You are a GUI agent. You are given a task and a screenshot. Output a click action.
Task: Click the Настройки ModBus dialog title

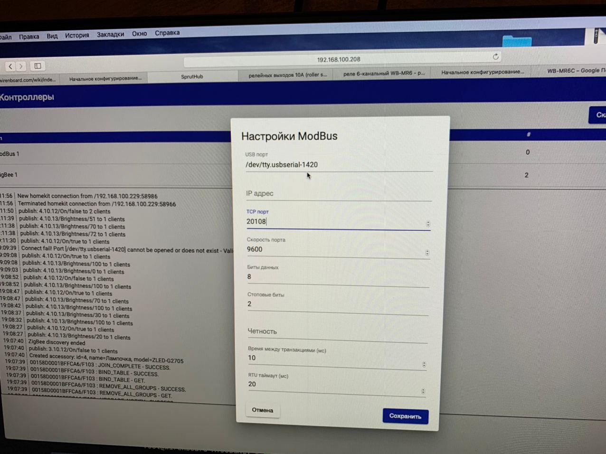[x=289, y=136]
